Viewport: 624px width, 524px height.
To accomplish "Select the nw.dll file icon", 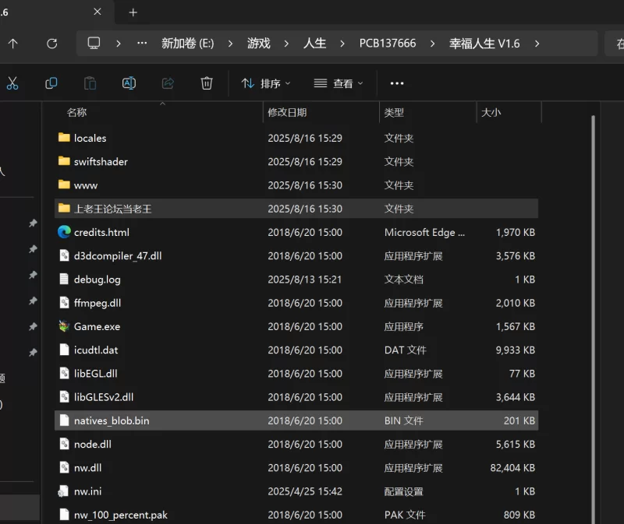I will [64, 467].
